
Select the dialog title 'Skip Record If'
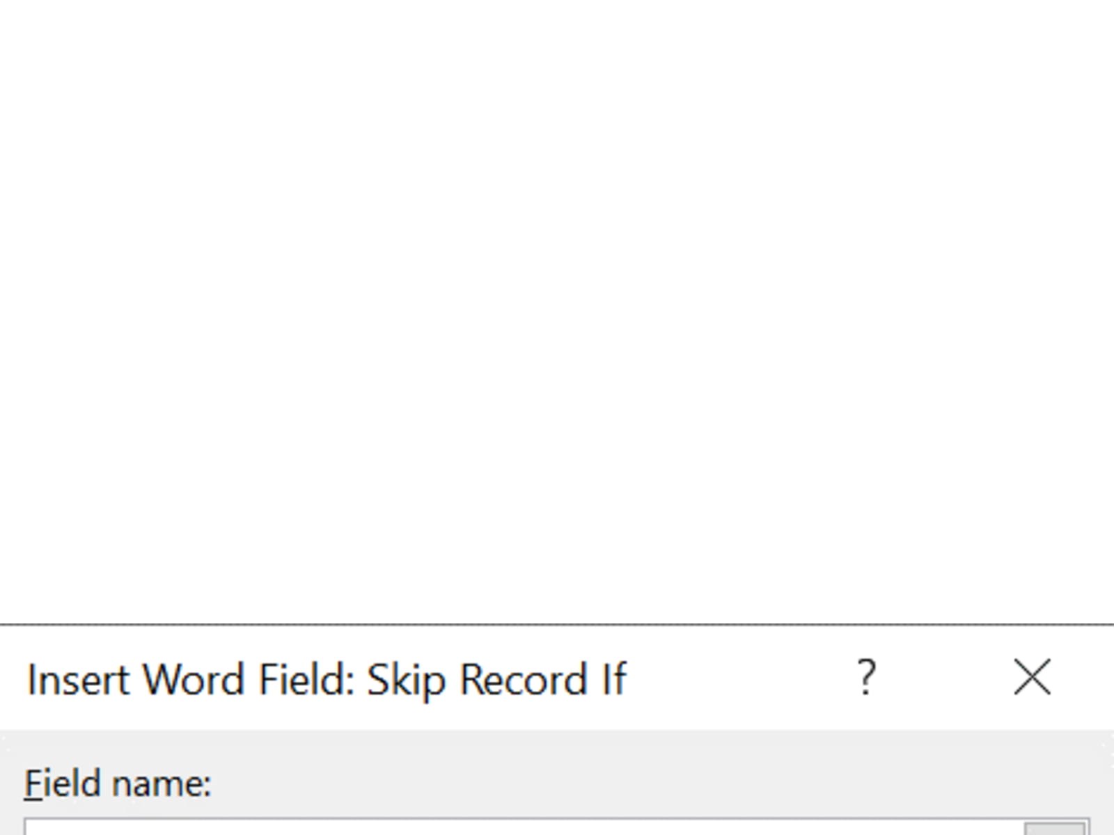496,679
